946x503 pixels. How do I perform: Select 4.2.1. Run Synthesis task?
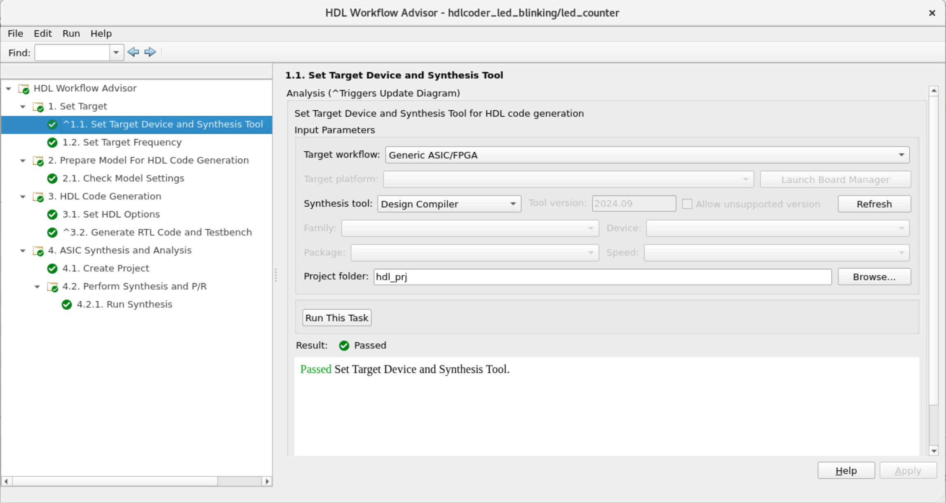[124, 305]
